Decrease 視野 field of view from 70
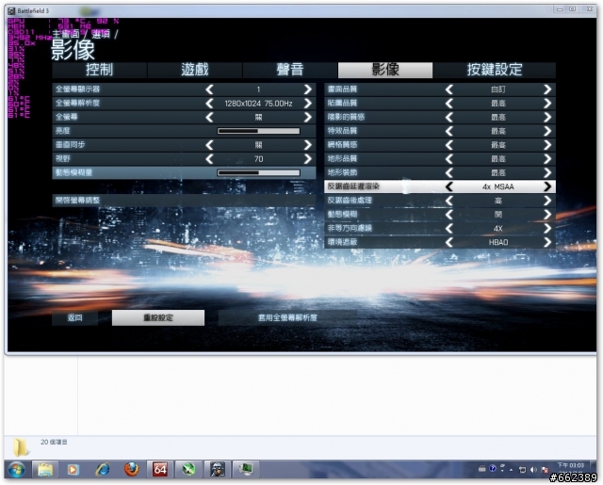603x485 pixels. tap(209, 159)
